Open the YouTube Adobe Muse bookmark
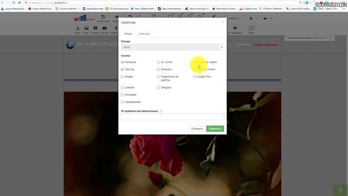The width and height of the screenshot is (348, 196). tap(40, 9)
